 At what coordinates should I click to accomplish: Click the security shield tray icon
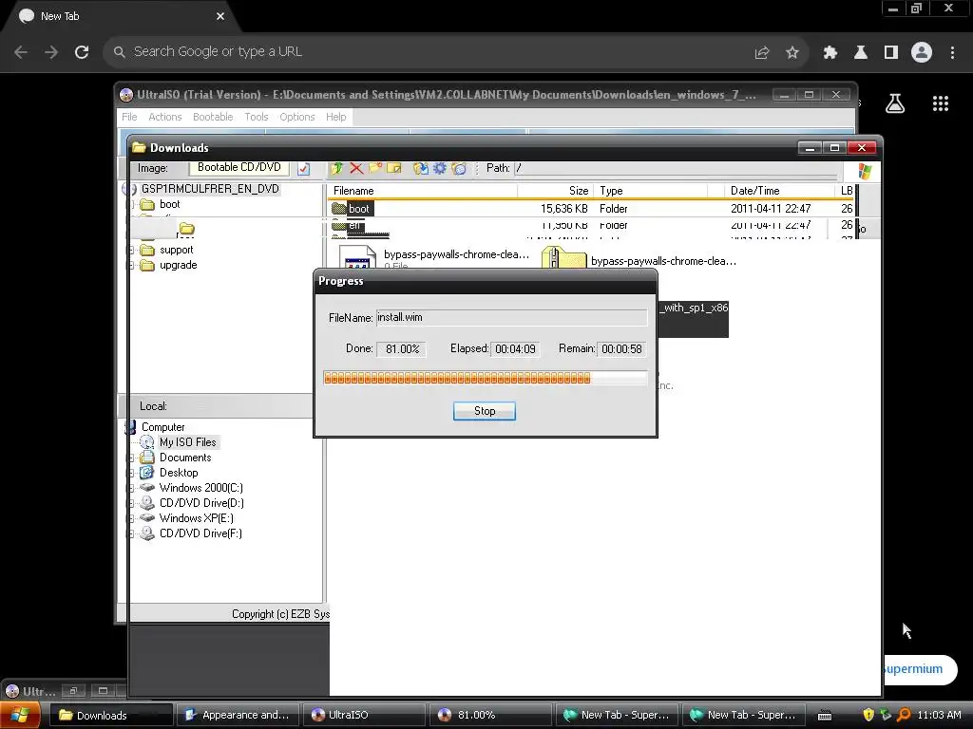(868, 715)
